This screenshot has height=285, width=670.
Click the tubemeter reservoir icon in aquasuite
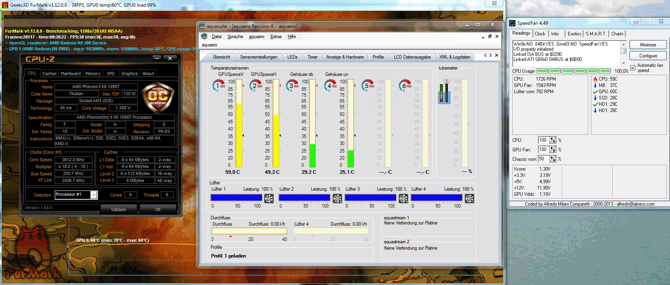(x=444, y=91)
